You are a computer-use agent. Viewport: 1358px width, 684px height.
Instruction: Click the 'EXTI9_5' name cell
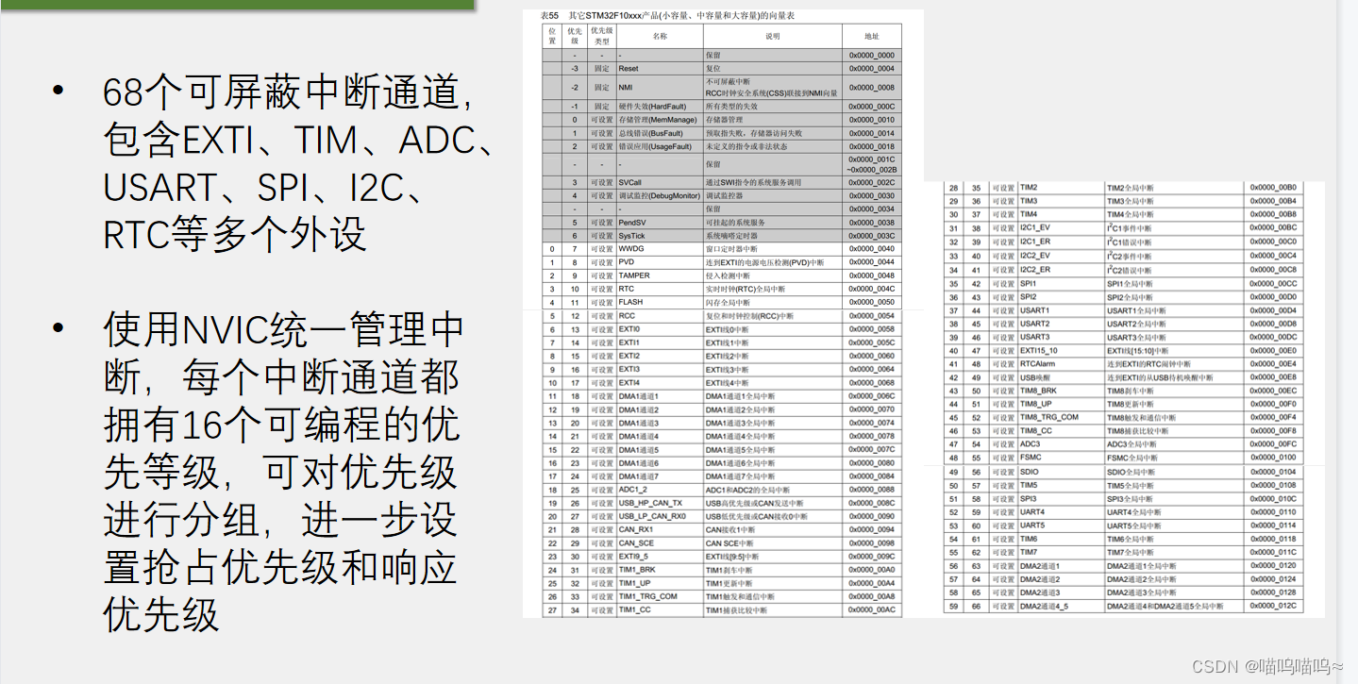[660, 557]
